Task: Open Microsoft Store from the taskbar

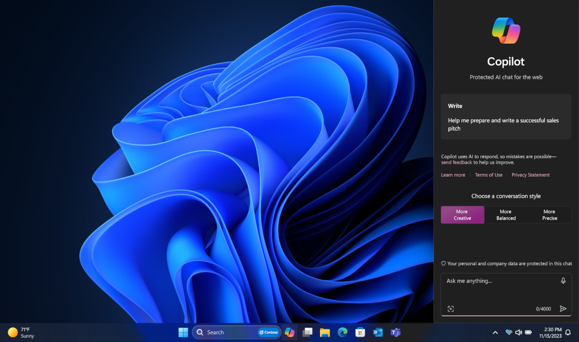Action: tap(360, 332)
